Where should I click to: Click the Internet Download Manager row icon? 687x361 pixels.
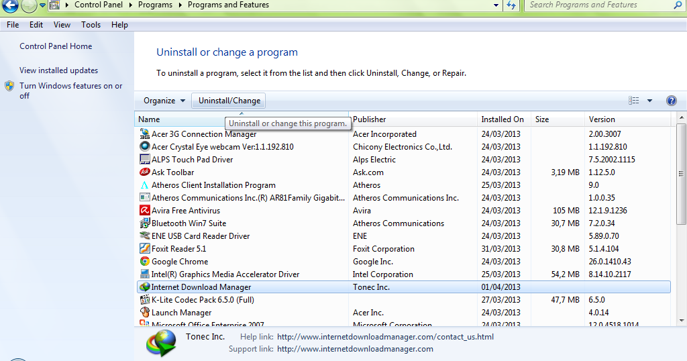point(145,287)
